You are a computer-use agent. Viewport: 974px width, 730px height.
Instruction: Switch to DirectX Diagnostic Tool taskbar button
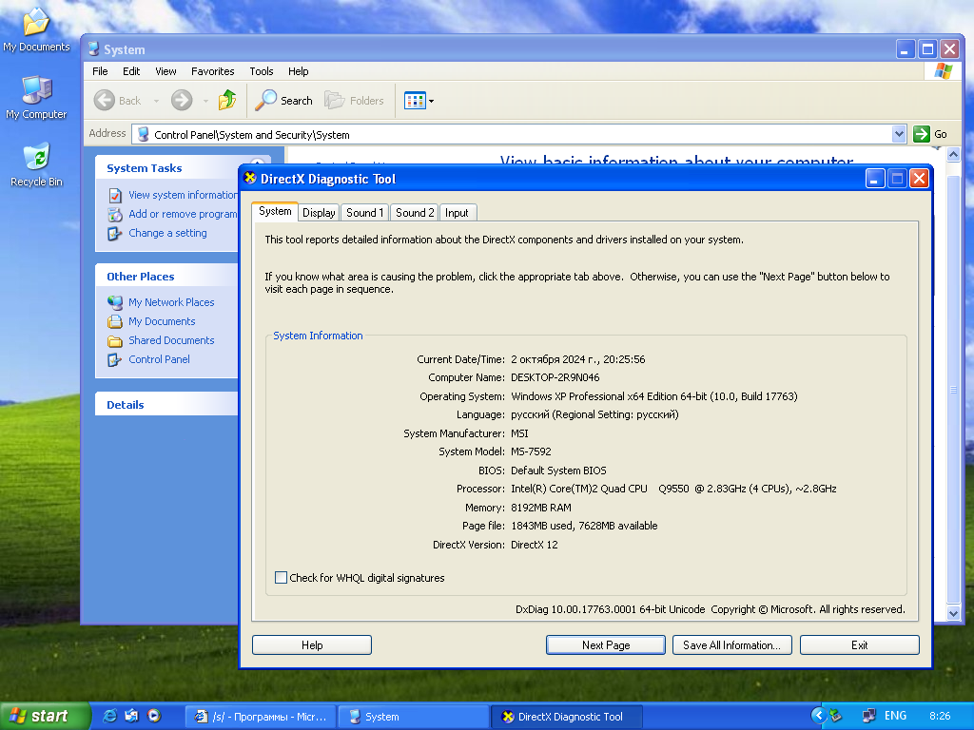click(566, 717)
